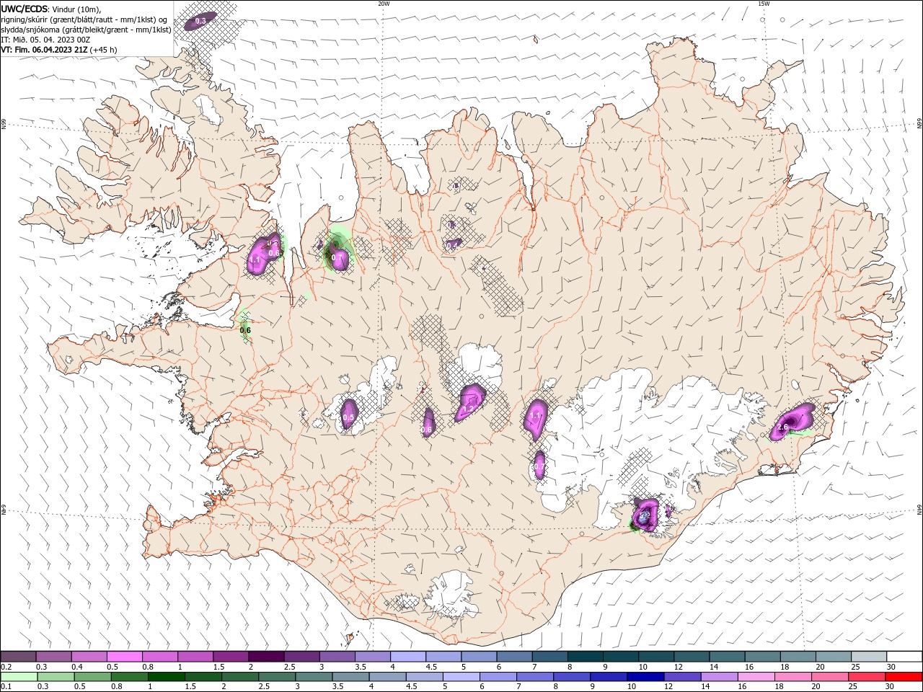Click the '2.6' snowfall value in southeast Iceland

coord(783,427)
